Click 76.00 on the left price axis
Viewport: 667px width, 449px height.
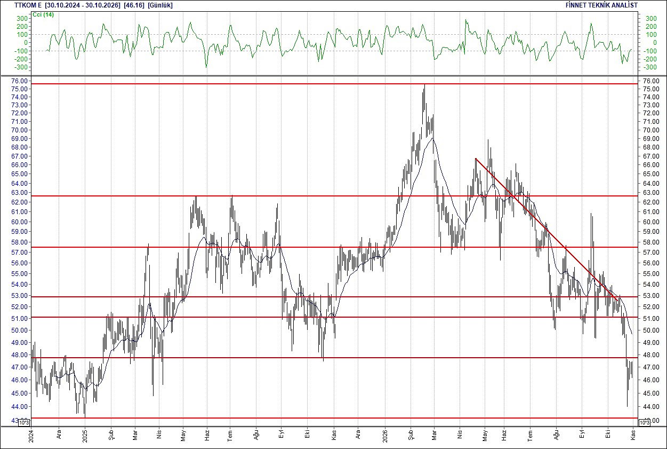20,81
